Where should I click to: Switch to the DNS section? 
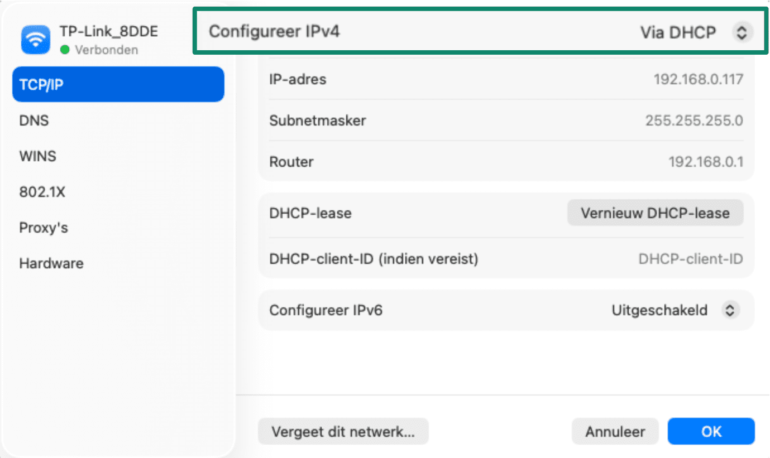click(34, 120)
